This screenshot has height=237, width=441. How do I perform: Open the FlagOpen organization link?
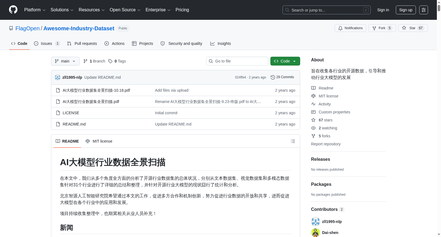[28, 28]
